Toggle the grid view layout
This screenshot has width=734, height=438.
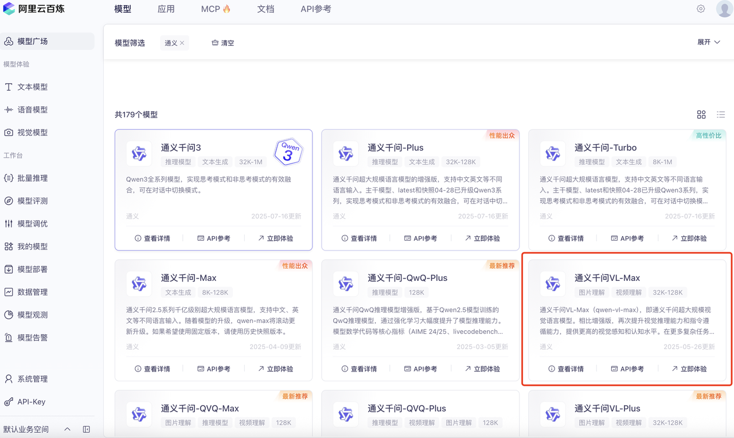click(701, 114)
